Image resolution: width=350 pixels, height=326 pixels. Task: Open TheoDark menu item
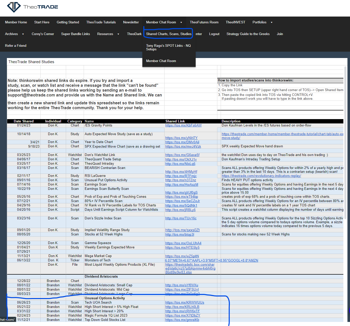pos(134,34)
